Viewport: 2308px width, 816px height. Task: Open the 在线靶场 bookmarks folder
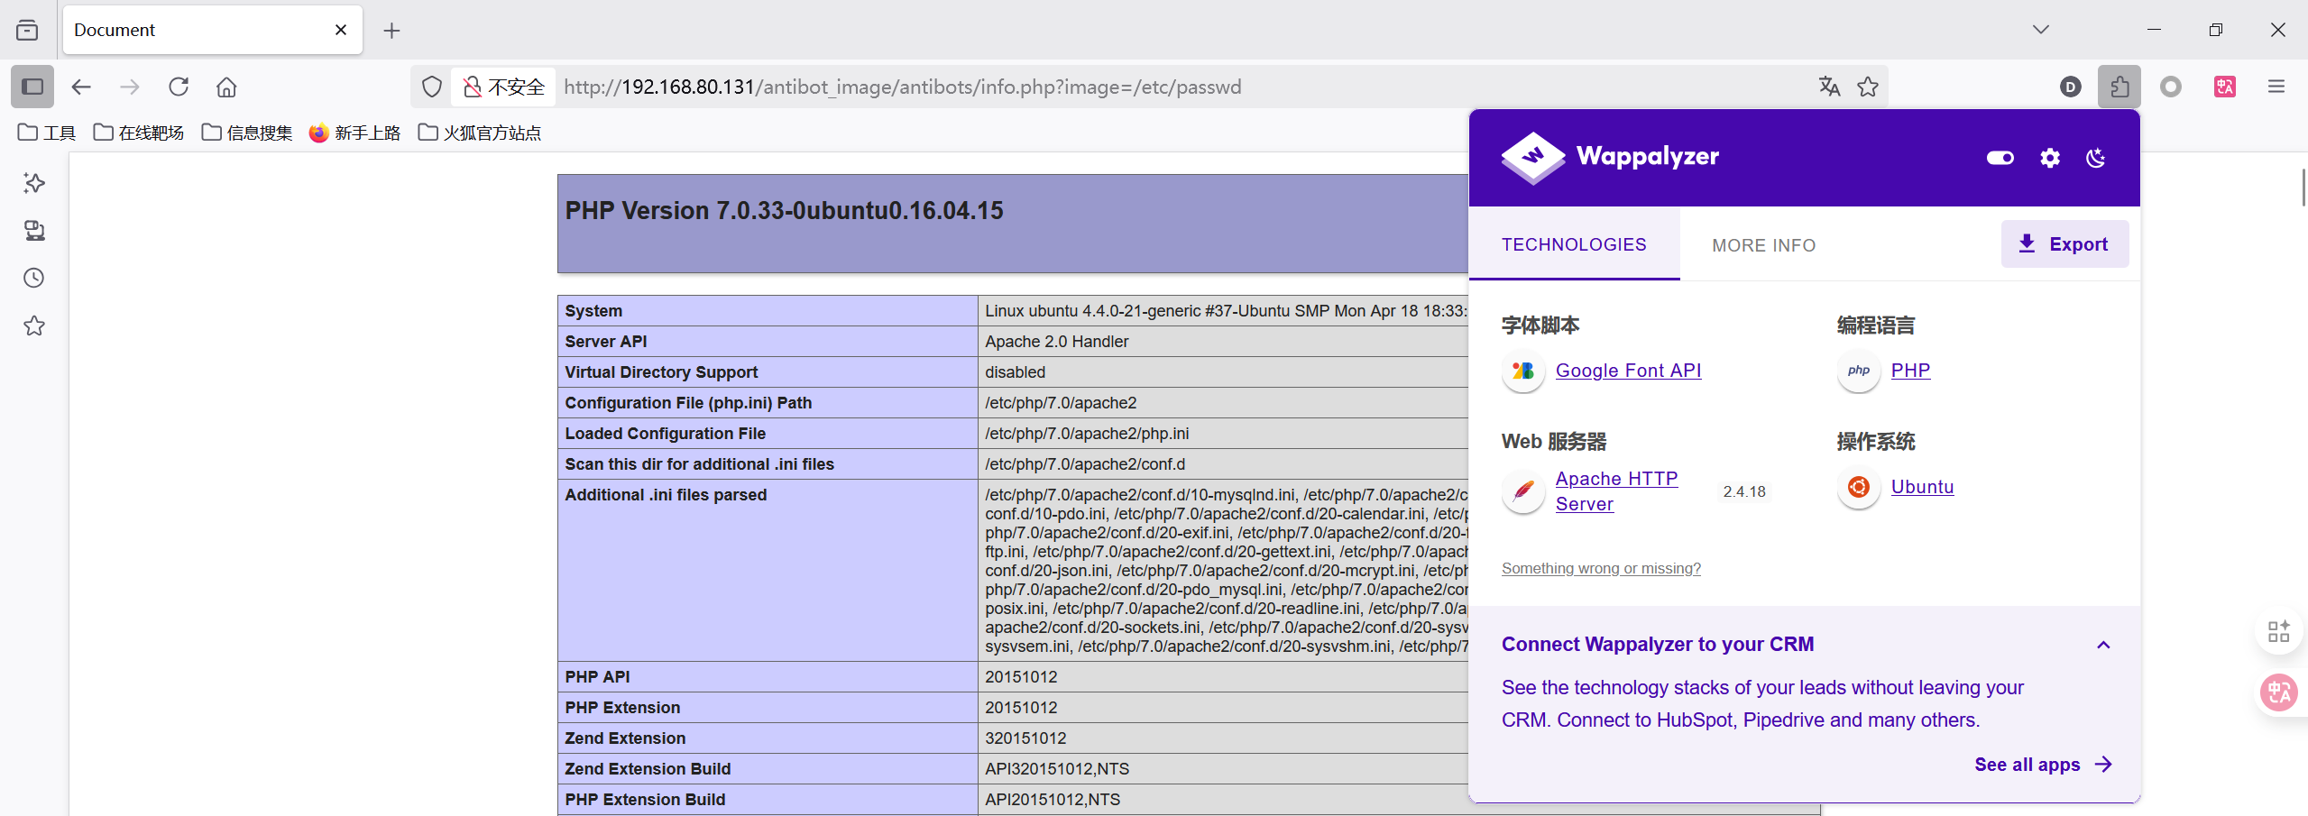point(139,133)
